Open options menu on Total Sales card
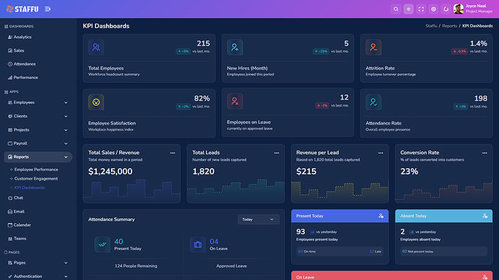The height and width of the screenshot is (280, 499). [x=173, y=153]
